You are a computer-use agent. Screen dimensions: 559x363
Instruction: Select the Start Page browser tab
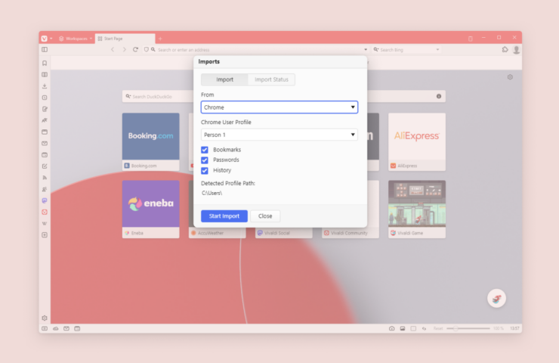tap(125, 39)
